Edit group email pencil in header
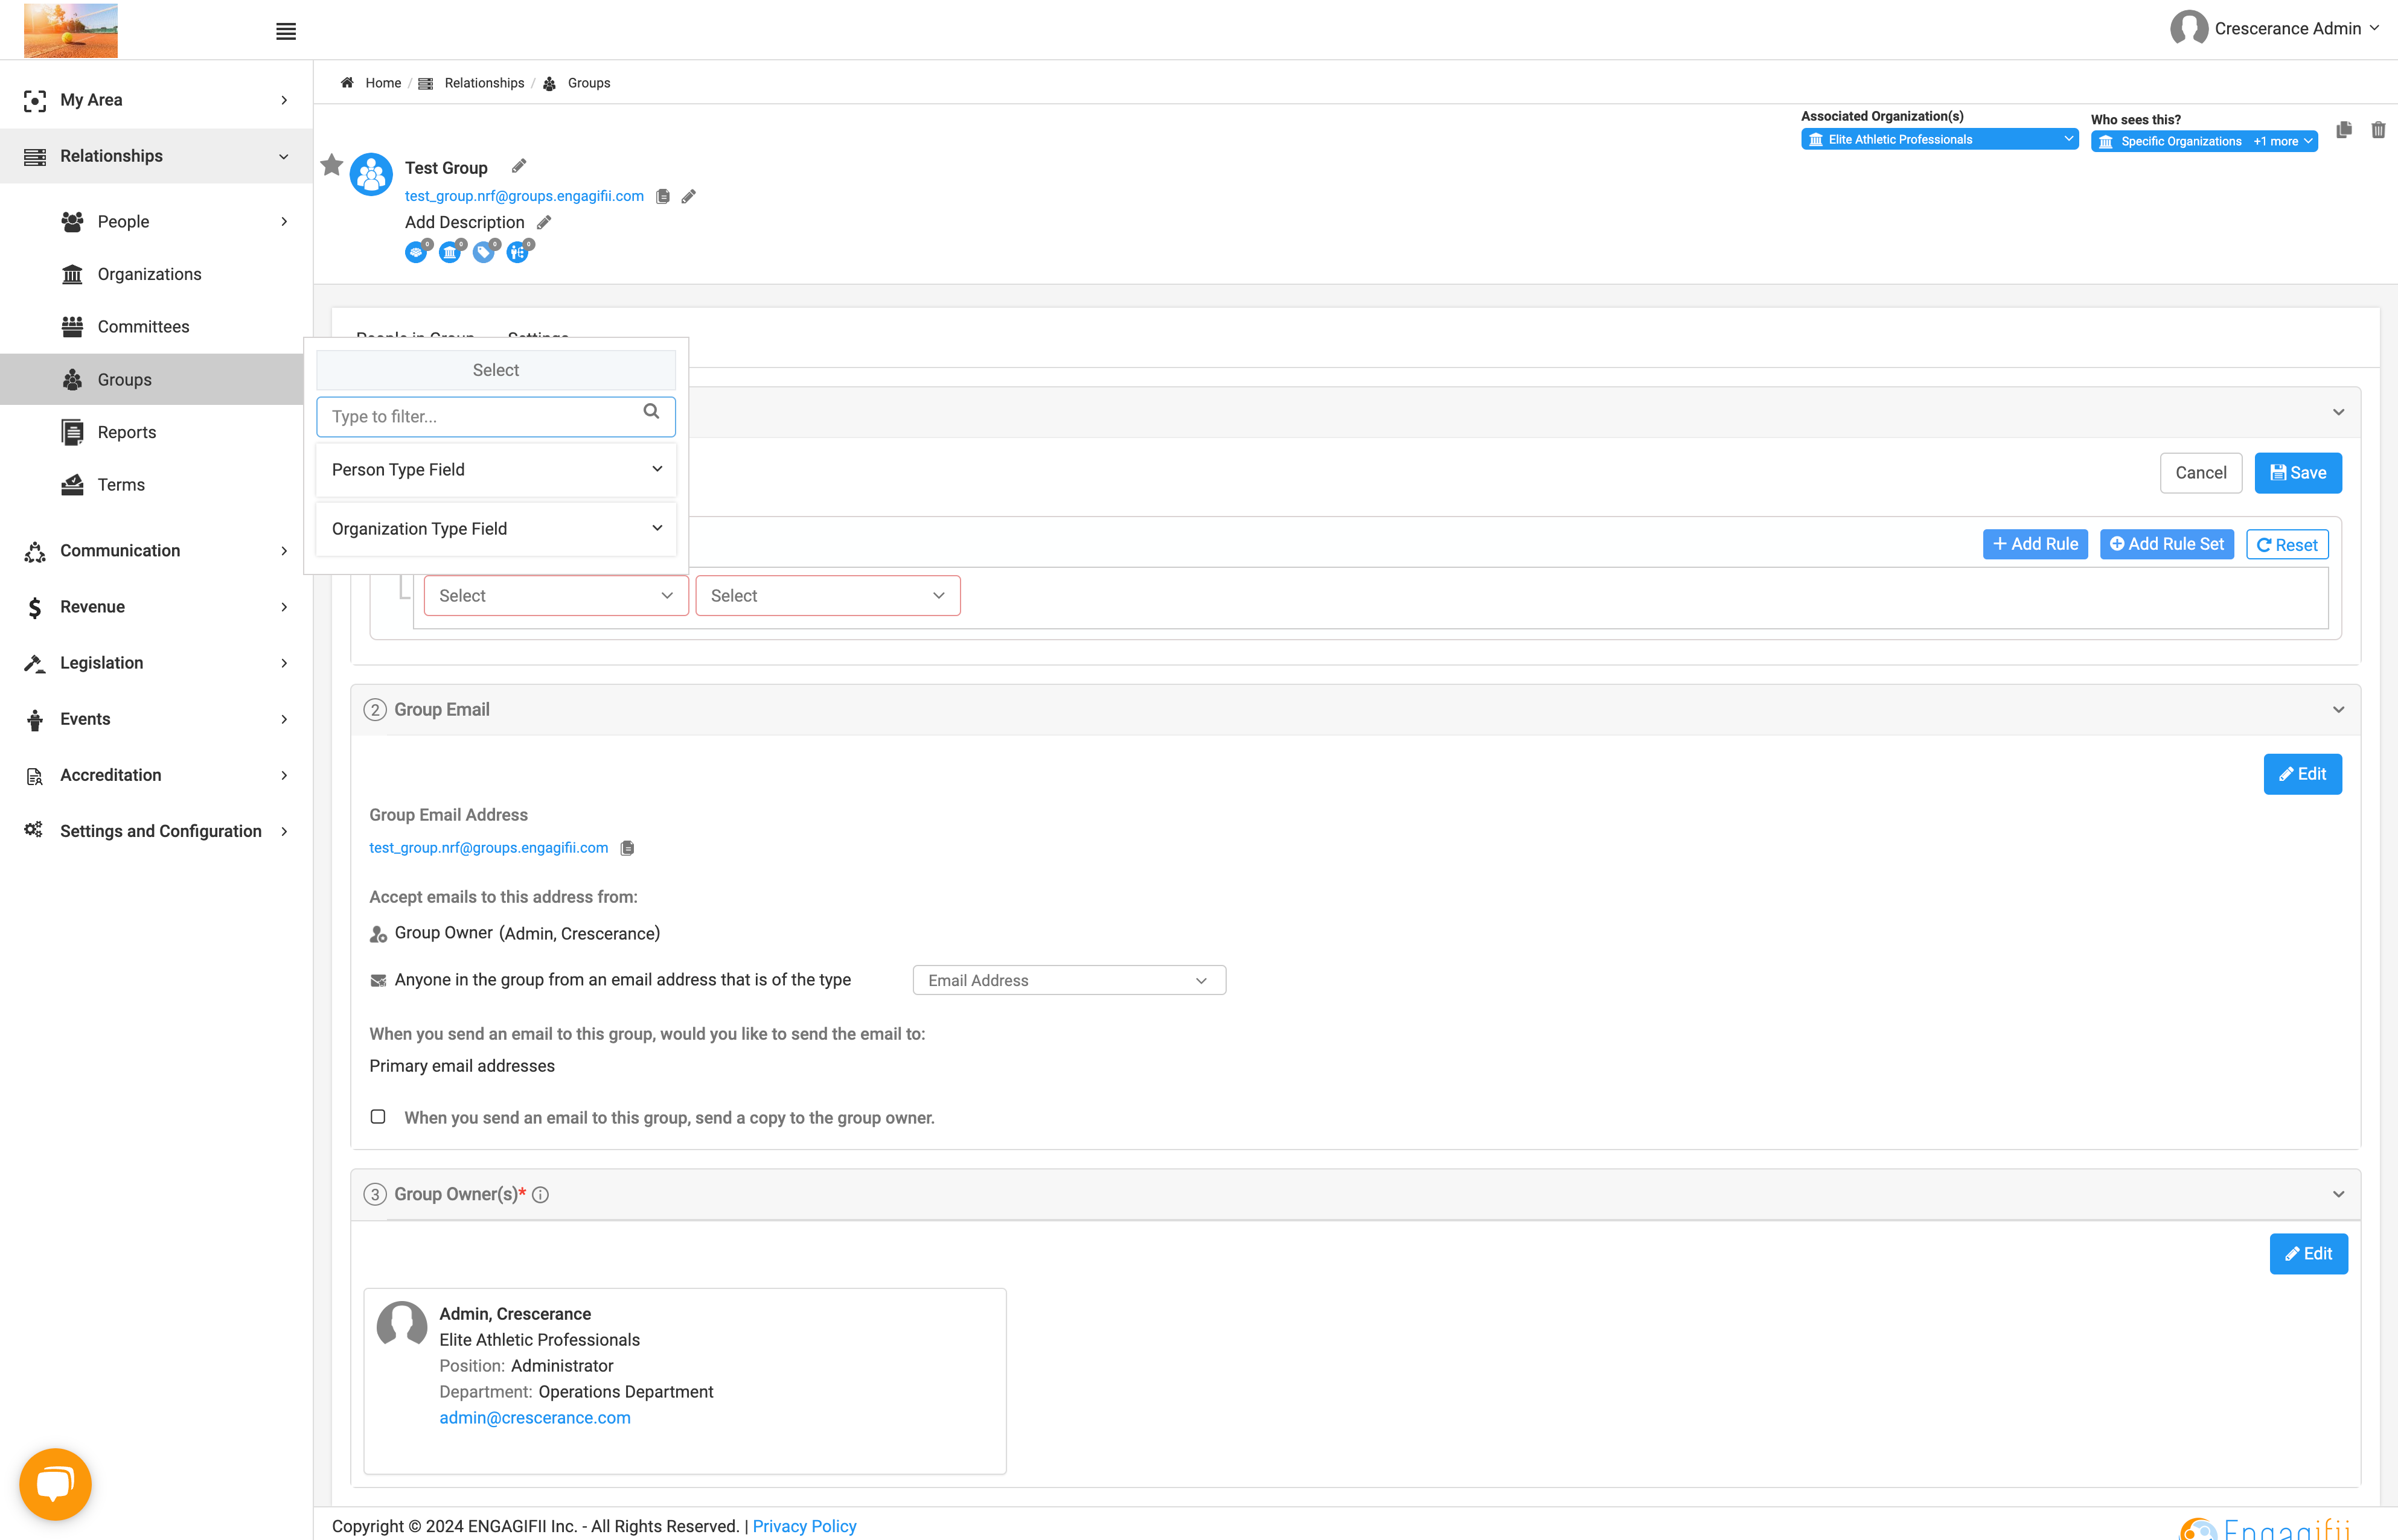Screen dimensions: 2398x1540 pos(688,196)
